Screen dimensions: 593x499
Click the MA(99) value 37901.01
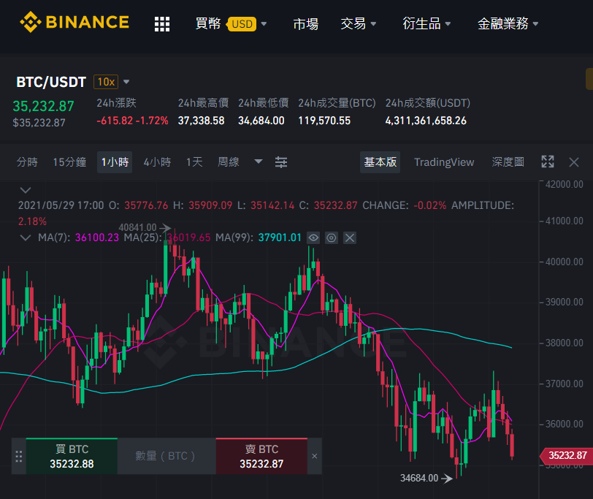(x=280, y=237)
